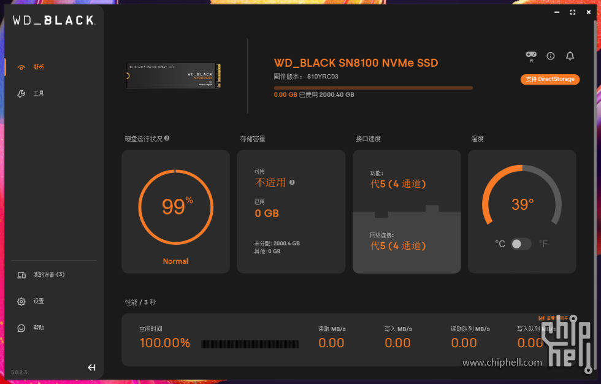Image resolution: width=601 pixels, height=384 pixels.
Task: Click the capacity usage bar under firmware version
Action: (x=373, y=88)
